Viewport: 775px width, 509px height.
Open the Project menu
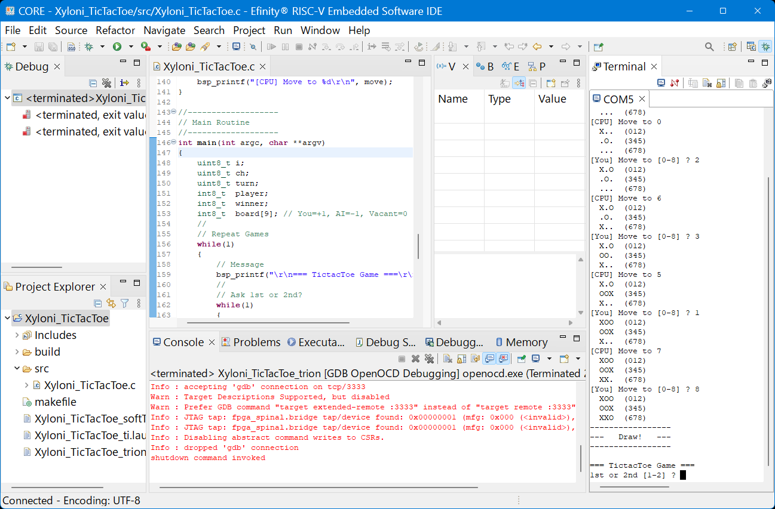point(249,30)
